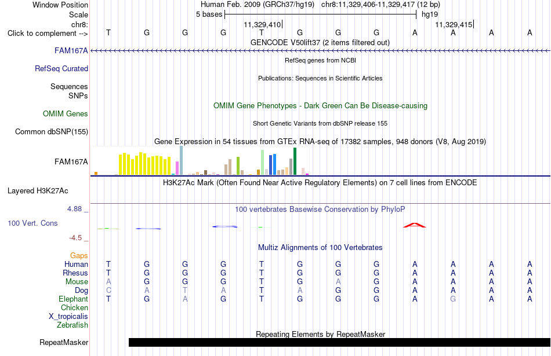The height and width of the screenshot is (356, 551).
Task: Click the chr8: base position label
Action: [79, 24]
